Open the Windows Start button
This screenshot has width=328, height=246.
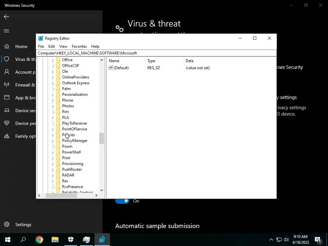(8, 240)
